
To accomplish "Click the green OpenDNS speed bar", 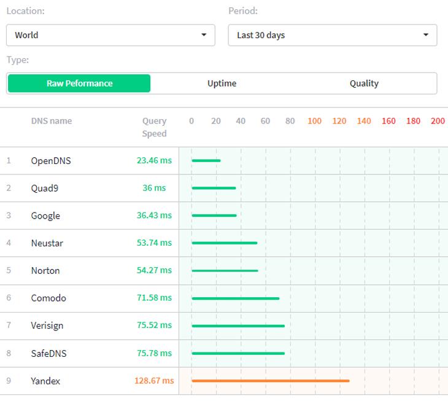I will point(206,161).
